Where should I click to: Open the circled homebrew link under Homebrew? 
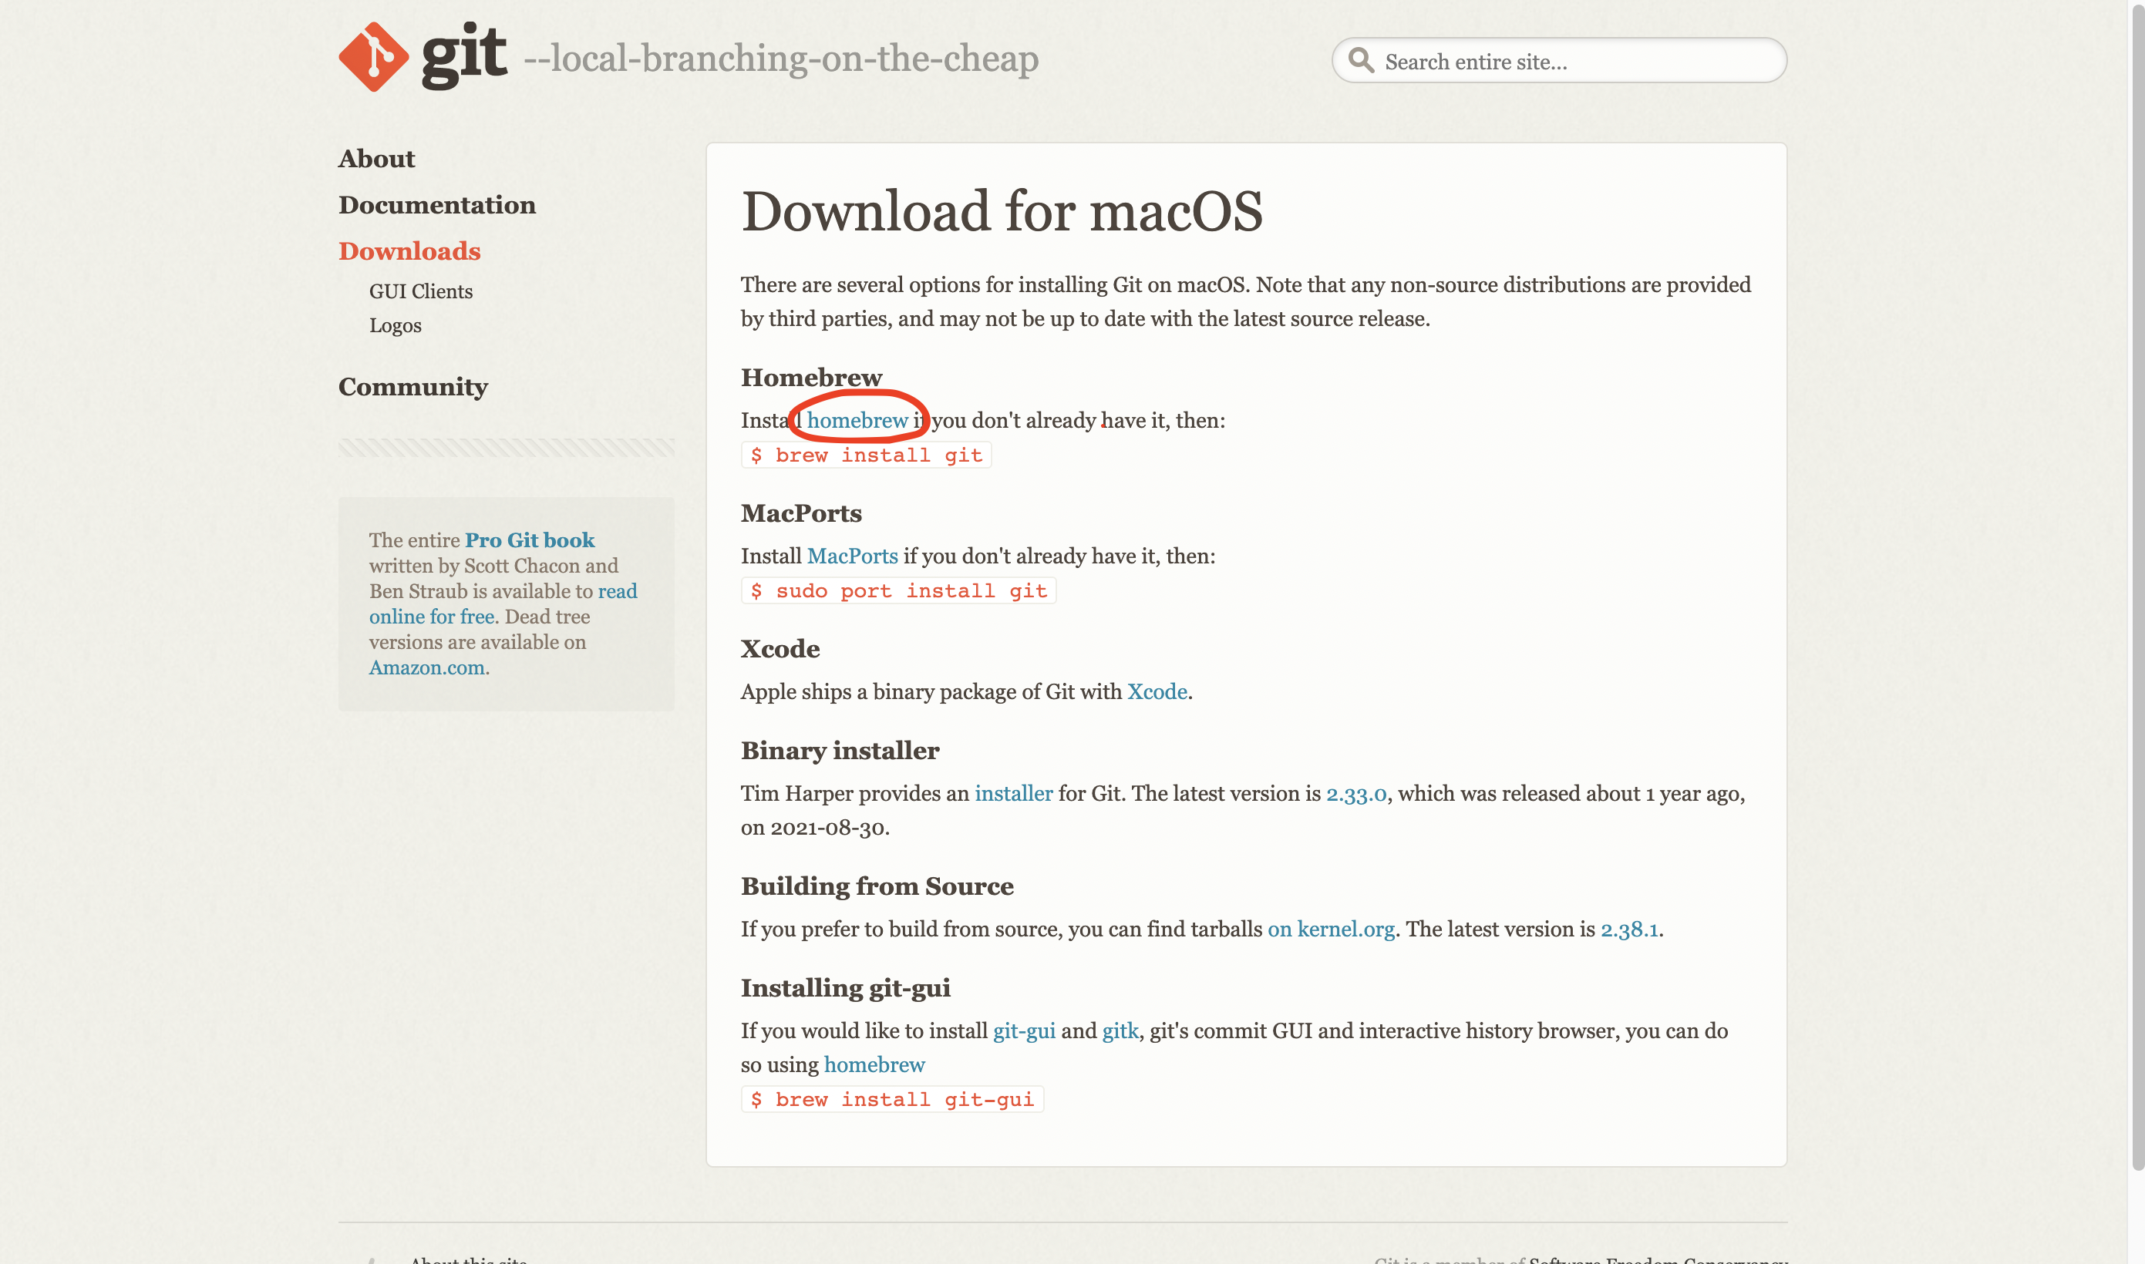(x=857, y=420)
